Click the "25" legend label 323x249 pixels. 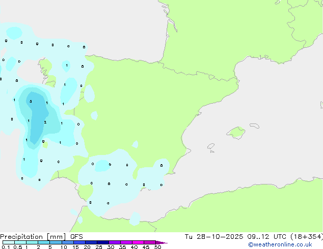click(99, 247)
